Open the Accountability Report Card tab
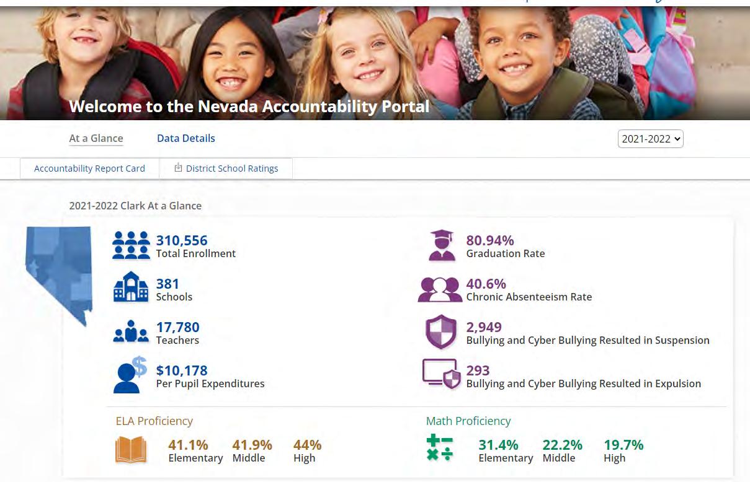The width and height of the screenshot is (750, 482). (x=89, y=169)
